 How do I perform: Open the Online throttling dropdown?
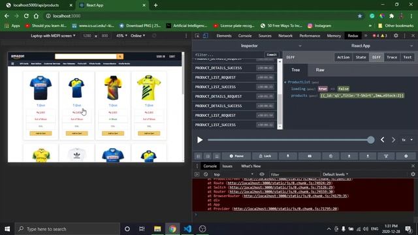138,35
